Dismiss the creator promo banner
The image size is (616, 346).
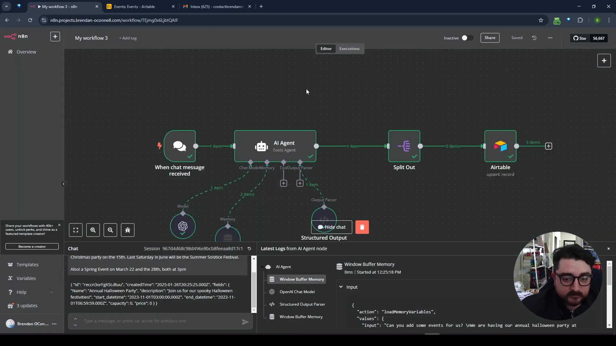click(x=59, y=225)
